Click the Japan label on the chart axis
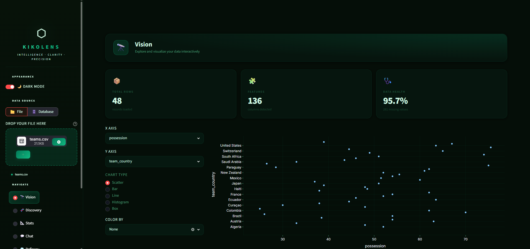The image size is (530, 249). 236,183
